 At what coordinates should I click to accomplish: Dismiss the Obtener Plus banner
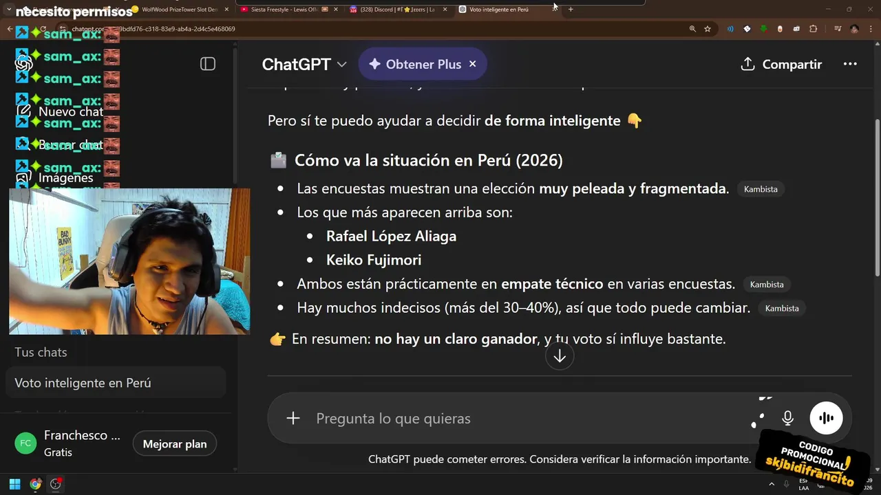click(x=472, y=64)
